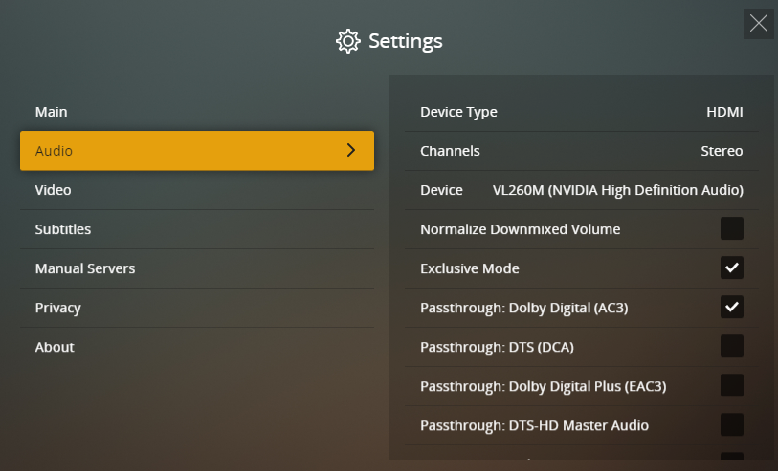Open the Channels Stereo selector

point(722,151)
